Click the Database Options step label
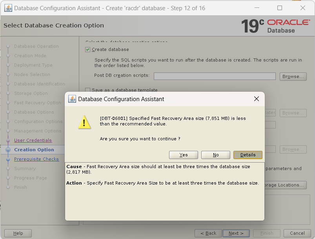Screen dimensions: 315x239 [34, 112]
